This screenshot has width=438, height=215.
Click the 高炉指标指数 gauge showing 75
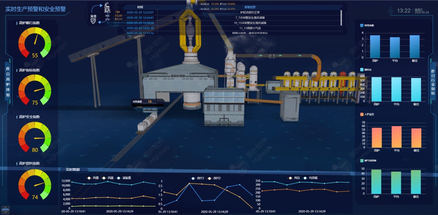[35, 90]
